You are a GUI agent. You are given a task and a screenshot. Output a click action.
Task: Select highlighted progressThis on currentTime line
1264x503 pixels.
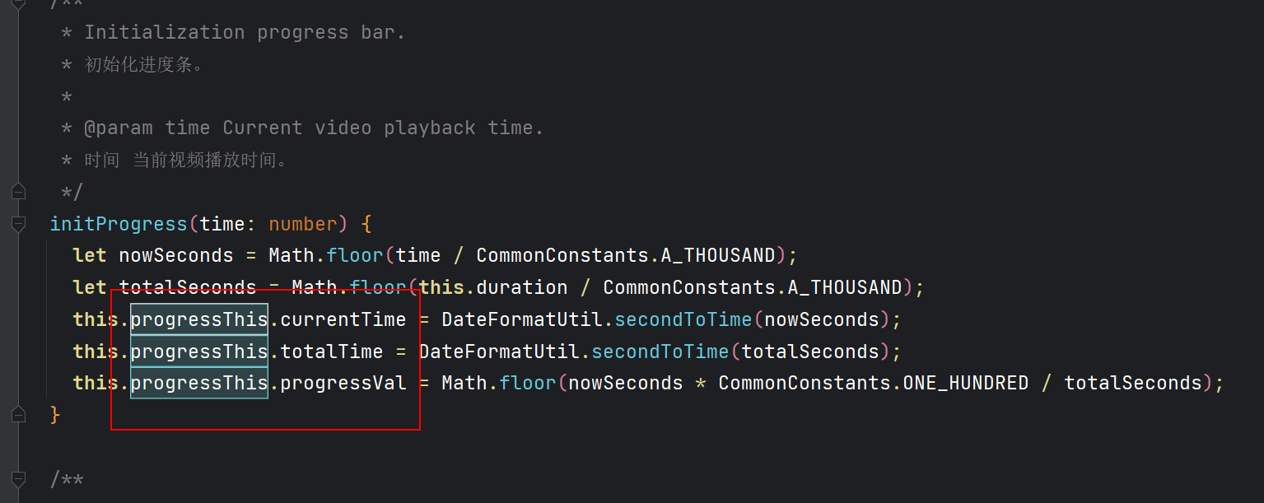(x=199, y=319)
